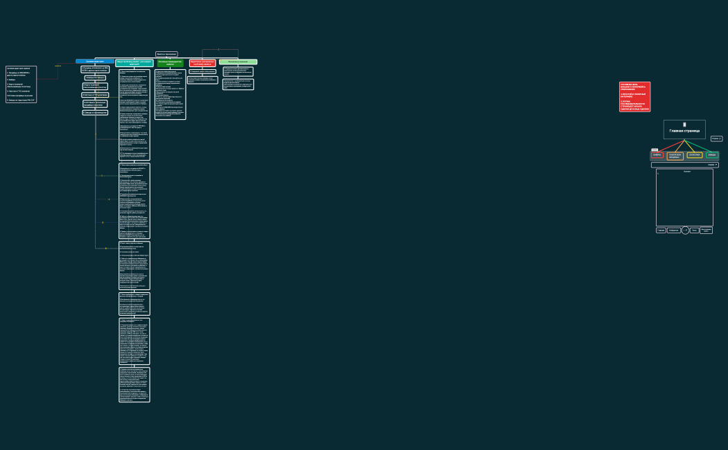728x450 pixels.
Task: Open the Чаты tab in bottom navigation
Action: (695, 231)
